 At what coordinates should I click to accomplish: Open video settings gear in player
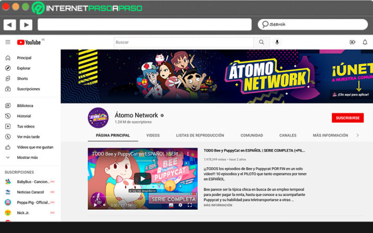[x=181, y=205]
